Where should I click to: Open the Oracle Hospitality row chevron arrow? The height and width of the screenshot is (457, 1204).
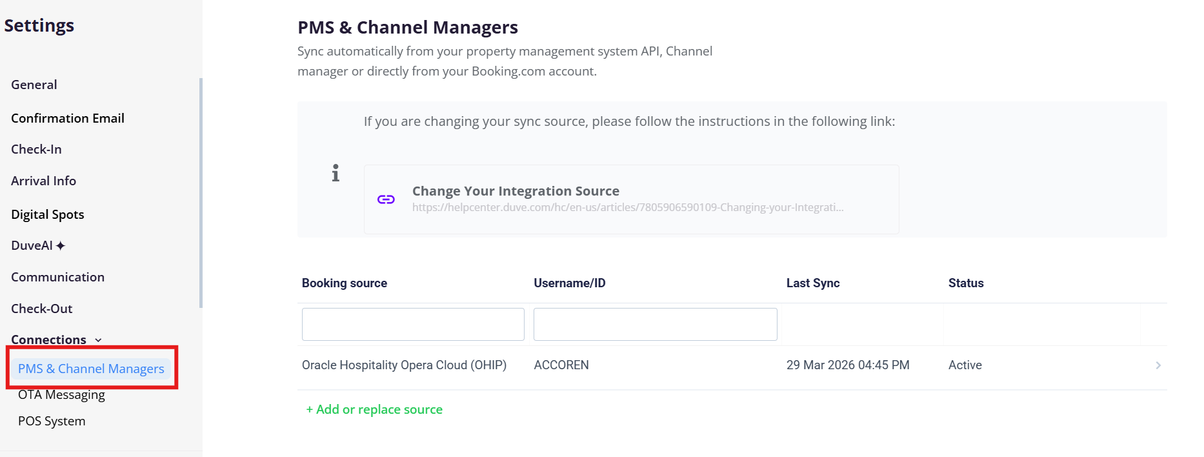[1158, 365]
